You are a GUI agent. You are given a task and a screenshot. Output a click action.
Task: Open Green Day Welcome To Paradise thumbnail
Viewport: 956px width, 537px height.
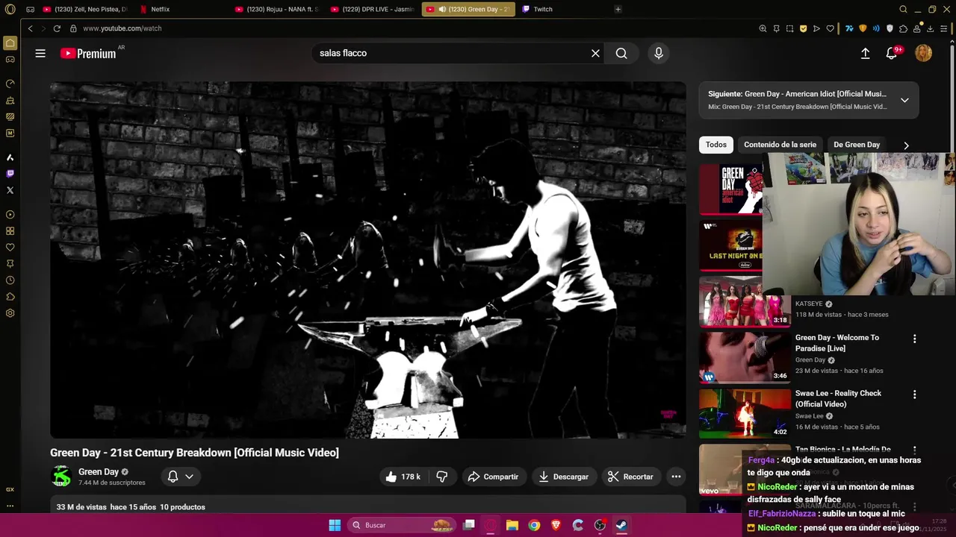pyautogui.click(x=745, y=357)
